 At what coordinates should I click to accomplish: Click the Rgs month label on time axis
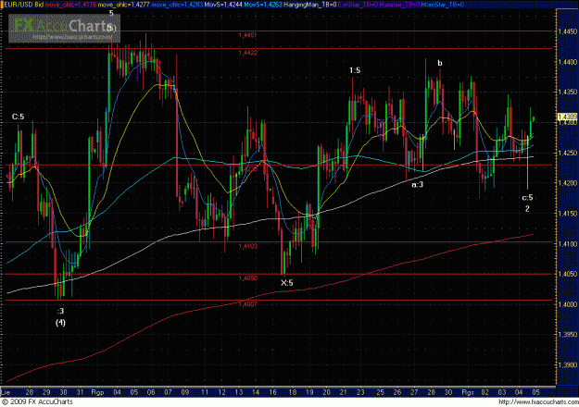coord(468,392)
